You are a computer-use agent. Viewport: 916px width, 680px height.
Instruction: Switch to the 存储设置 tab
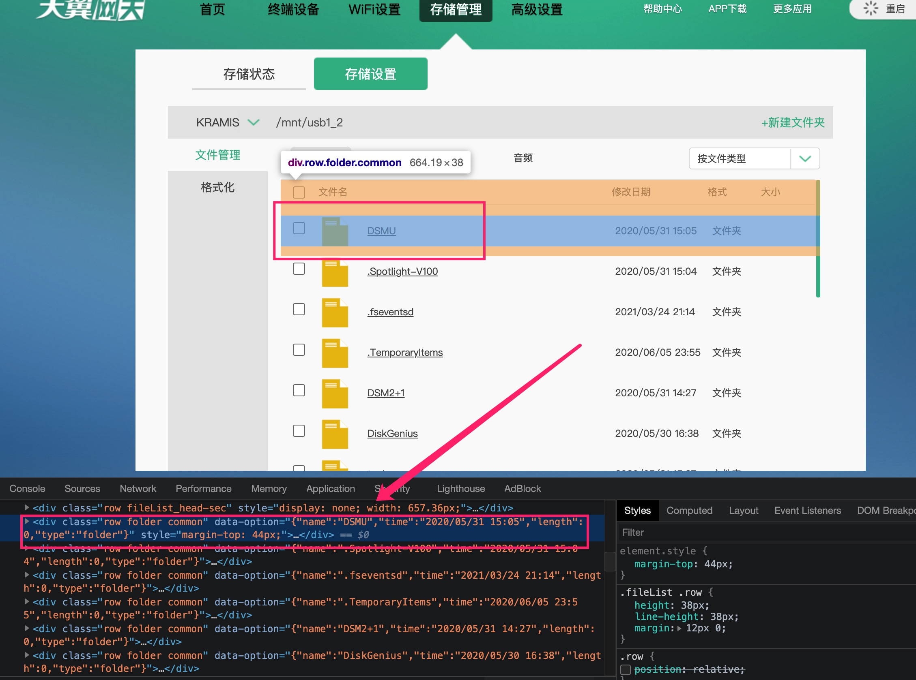click(370, 74)
